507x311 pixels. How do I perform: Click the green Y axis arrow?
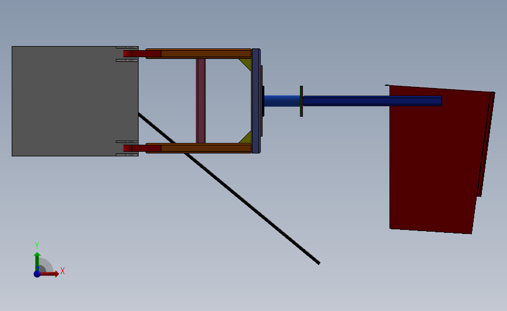(x=37, y=261)
